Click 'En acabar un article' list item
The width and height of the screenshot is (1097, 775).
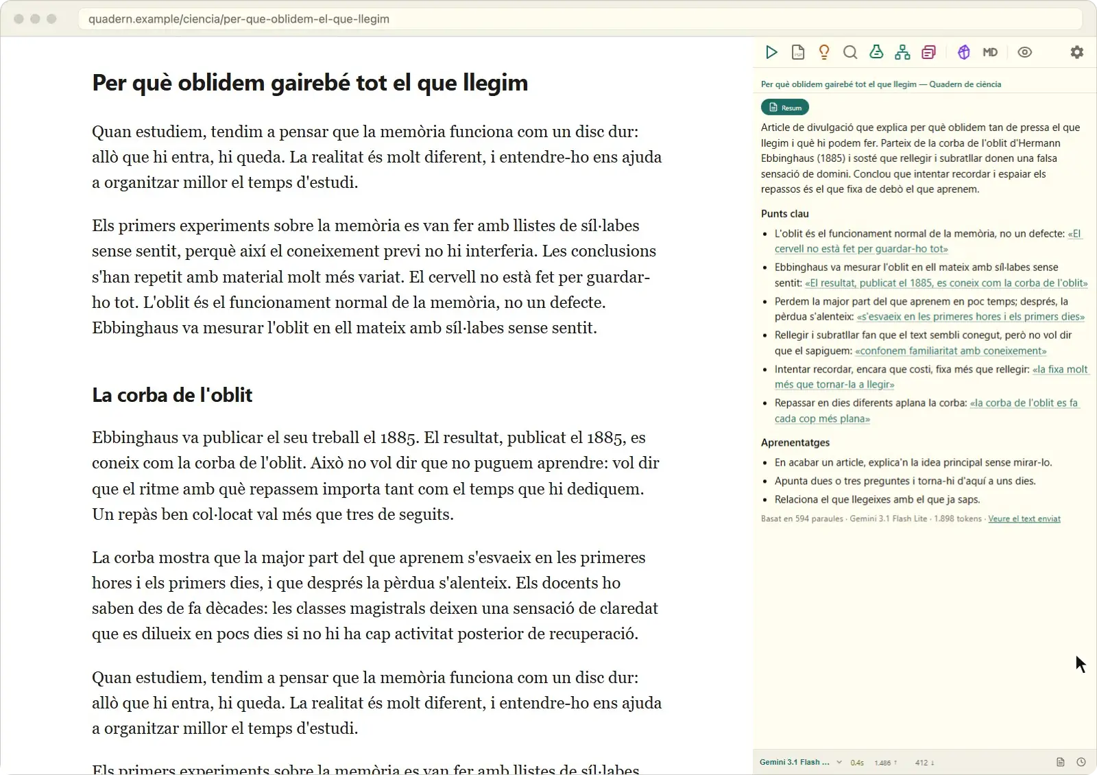point(913,462)
